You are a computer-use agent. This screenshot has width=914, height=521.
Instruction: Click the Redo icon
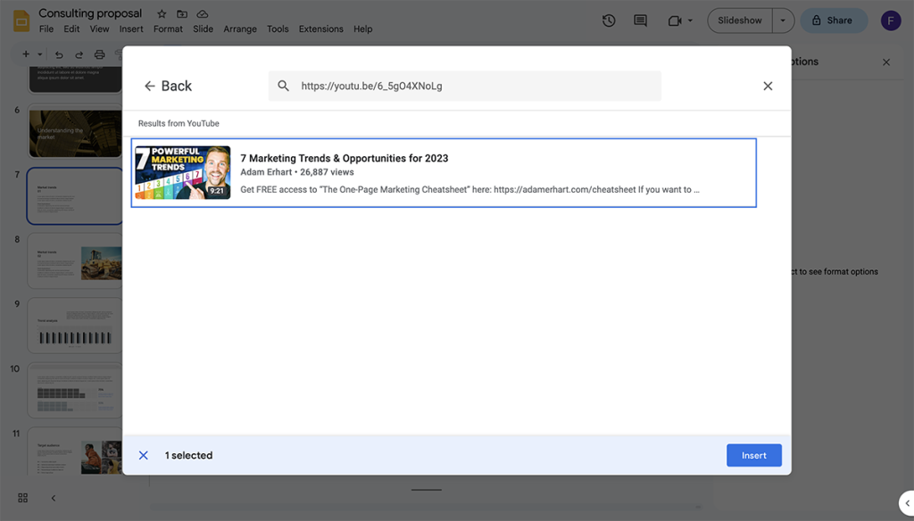[79, 54]
